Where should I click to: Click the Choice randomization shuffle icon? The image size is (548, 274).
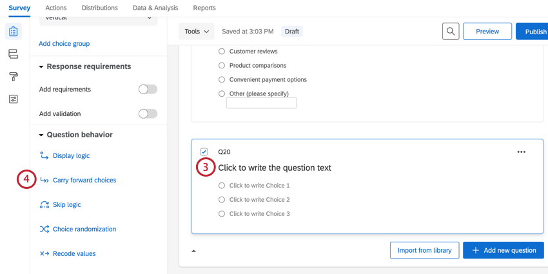click(x=44, y=230)
